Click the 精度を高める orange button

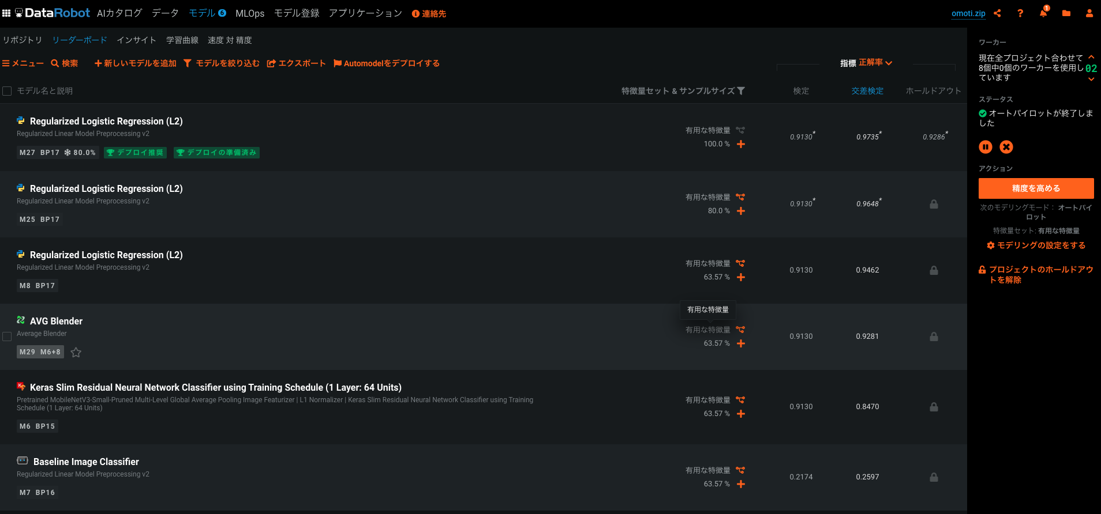[x=1036, y=188]
